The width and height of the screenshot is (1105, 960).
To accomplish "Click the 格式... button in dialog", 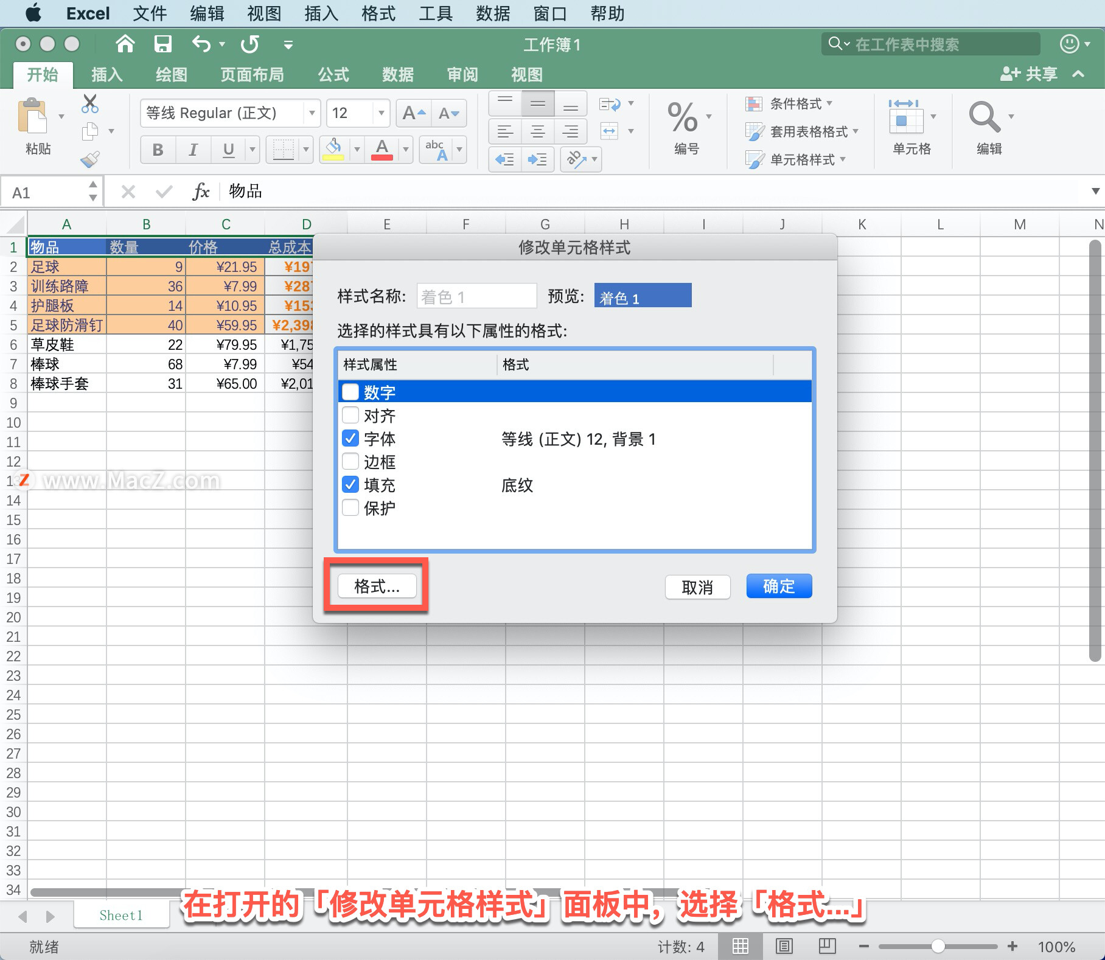I will [x=377, y=586].
